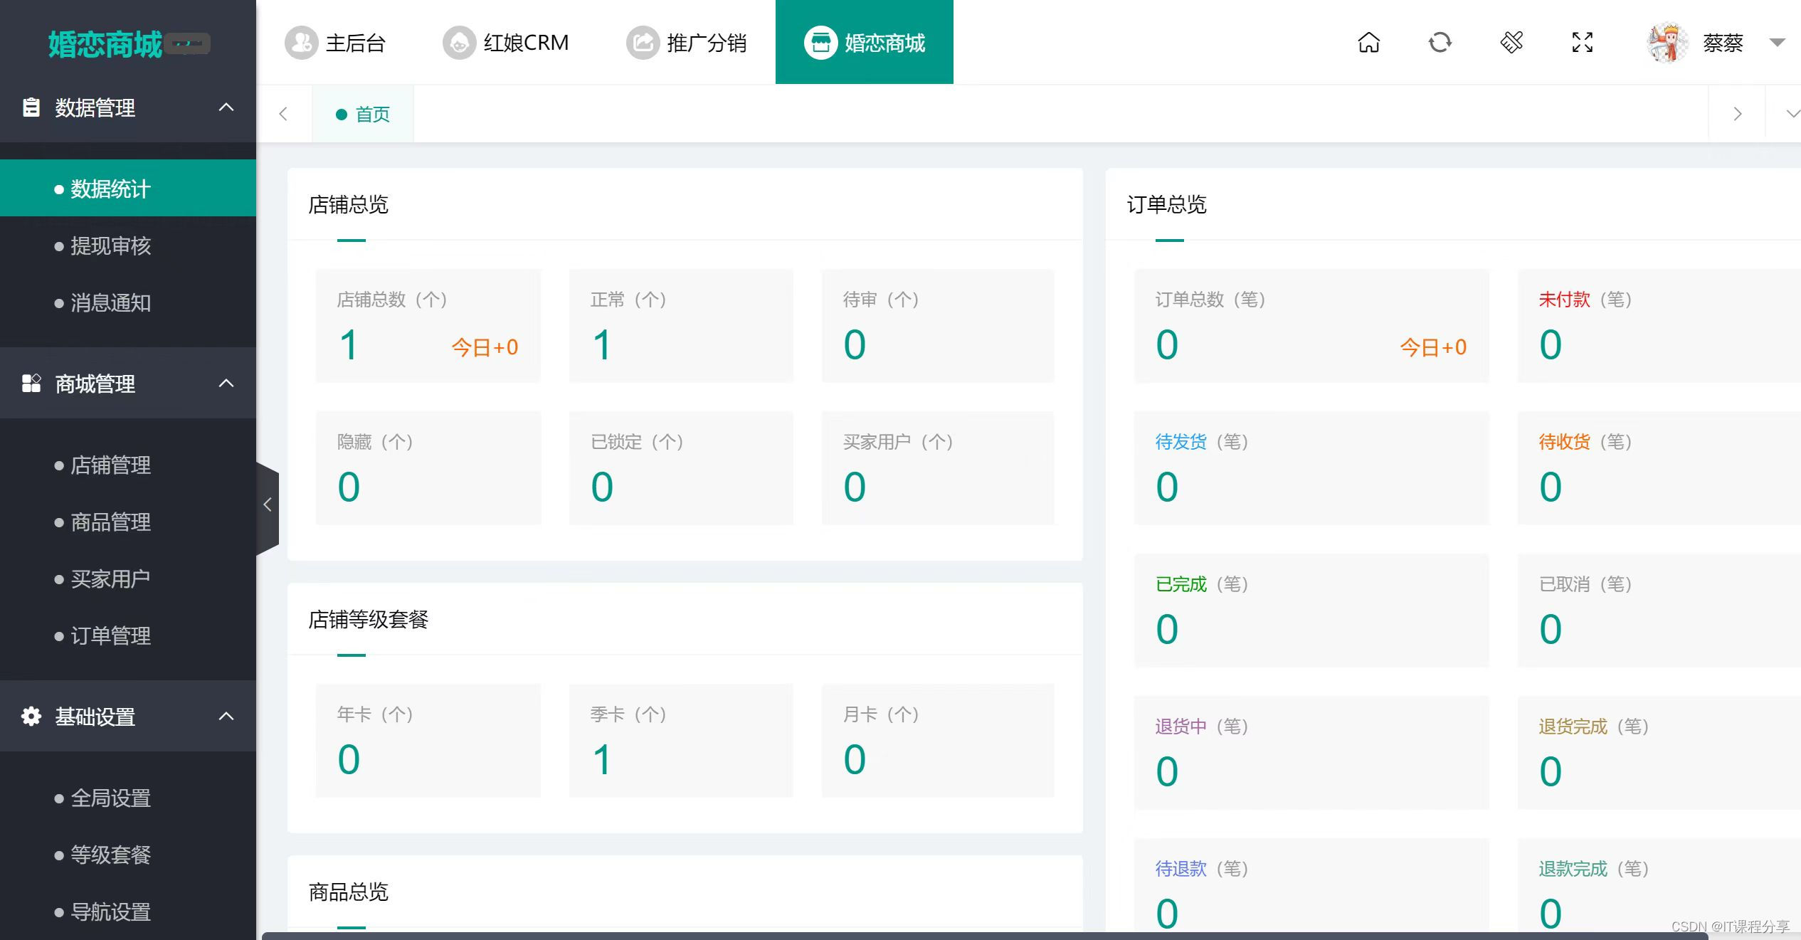Switch to 主后台 module
The image size is (1801, 940).
335,43
